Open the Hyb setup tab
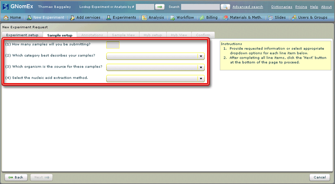The height and width of the screenshot is (184, 335). click(x=153, y=35)
